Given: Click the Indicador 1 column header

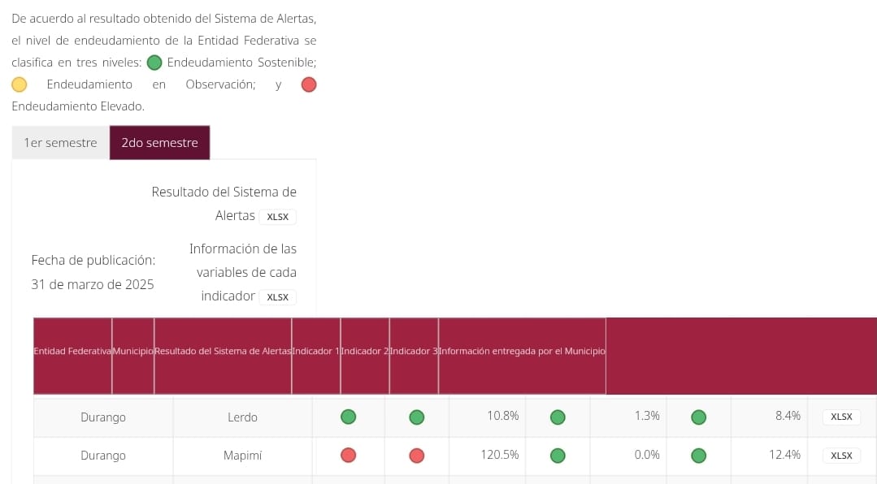Looking at the screenshot, I should (x=316, y=351).
